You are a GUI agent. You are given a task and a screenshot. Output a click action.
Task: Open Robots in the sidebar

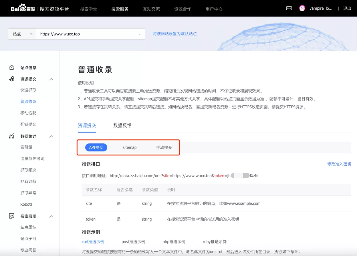pyautogui.click(x=26, y=204)
